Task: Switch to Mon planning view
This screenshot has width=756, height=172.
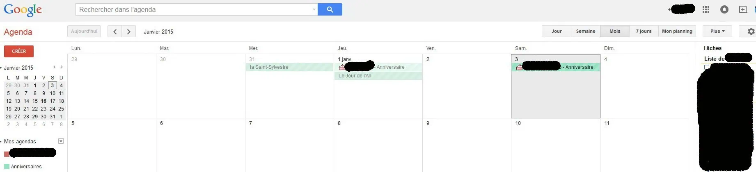Action: (x=677, y=31)
